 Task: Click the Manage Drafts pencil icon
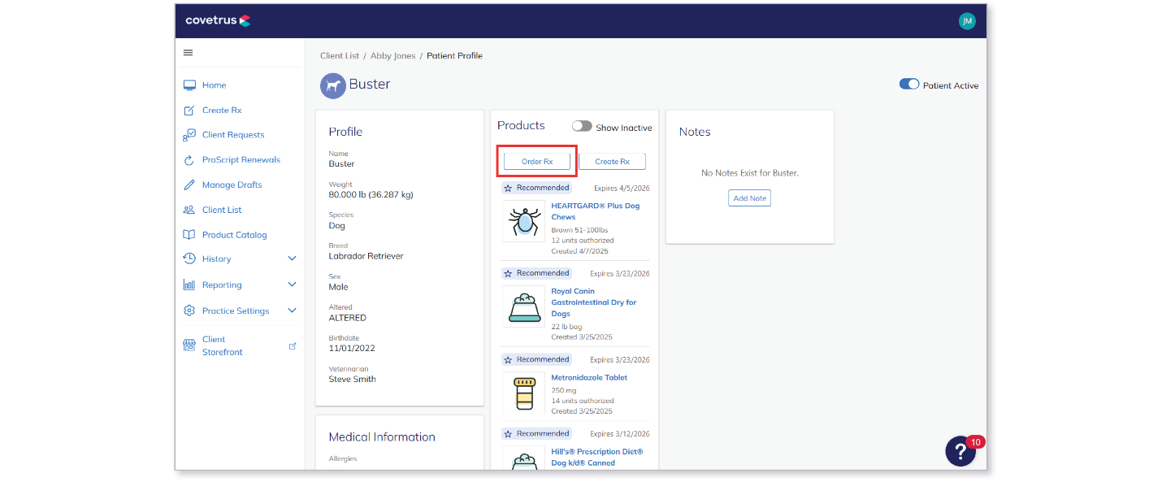tap(189, 185)
